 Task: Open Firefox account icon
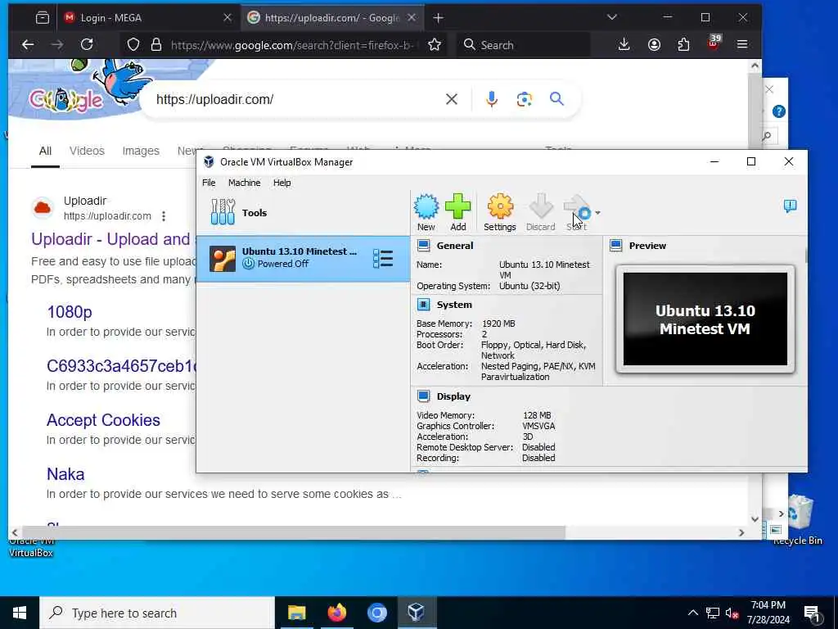click(654, 45)
